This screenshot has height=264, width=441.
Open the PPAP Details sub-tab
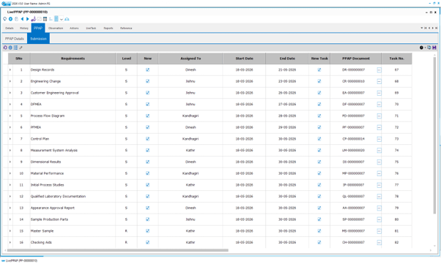[x=15, y=39]
